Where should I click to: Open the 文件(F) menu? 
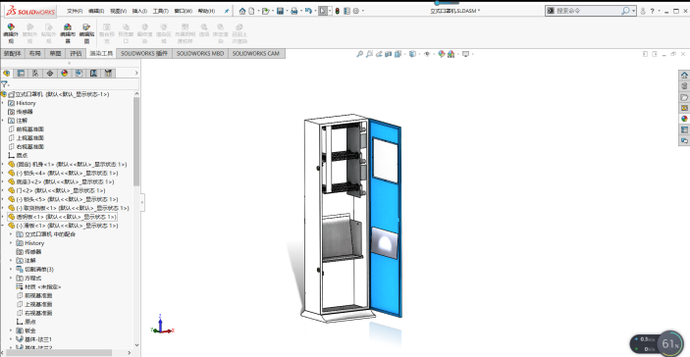(x=75, y=11)
